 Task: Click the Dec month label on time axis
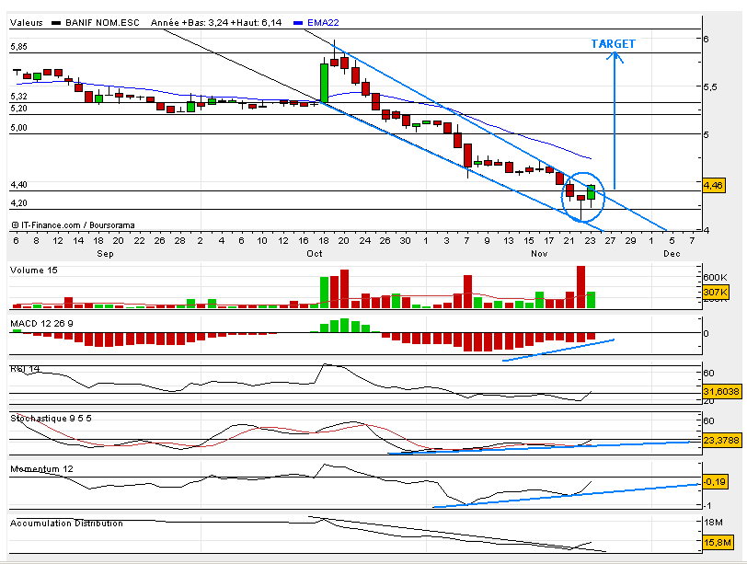pyautogui.click(x=672, y=253)
